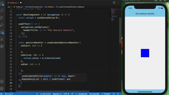This screenshot has width=169, height=95.
Task: Split the editor to the right
Action: coord(114,3)
